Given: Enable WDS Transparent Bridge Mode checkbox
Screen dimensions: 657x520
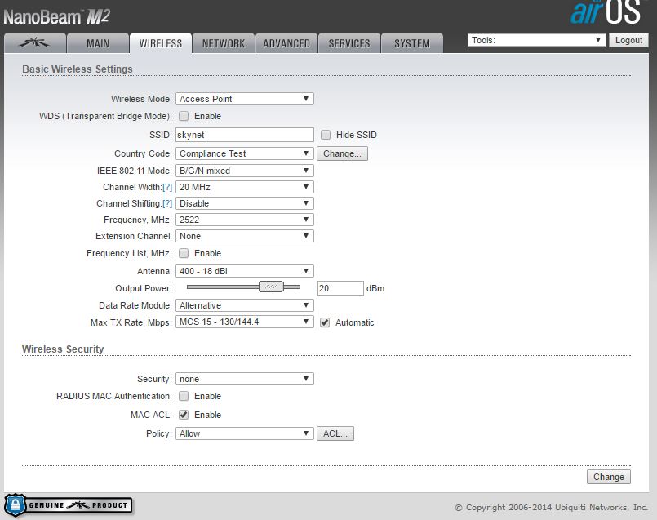Looking at the screenshot, I should 184,116.
